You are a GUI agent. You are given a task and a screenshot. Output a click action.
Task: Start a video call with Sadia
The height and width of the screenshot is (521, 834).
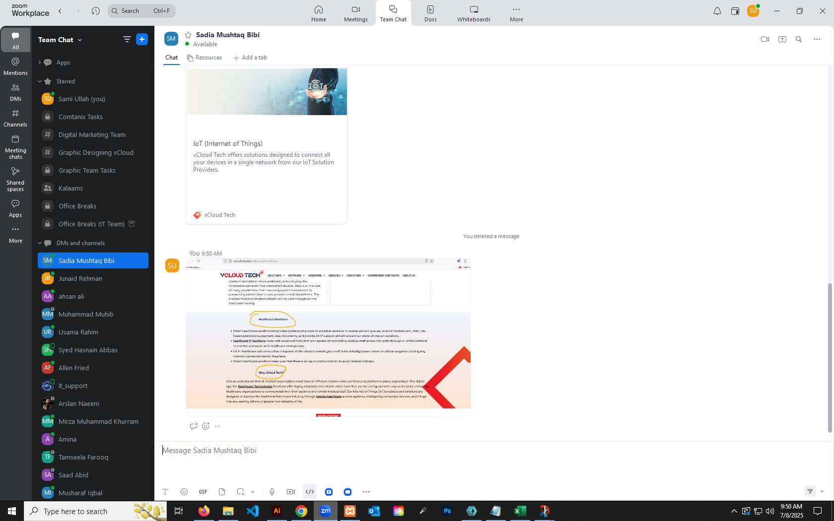pos(765,39)
